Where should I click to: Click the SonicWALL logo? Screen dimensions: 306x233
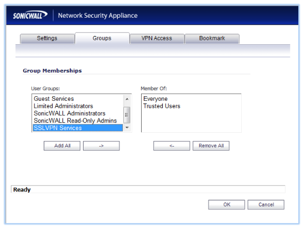[30, 15]
